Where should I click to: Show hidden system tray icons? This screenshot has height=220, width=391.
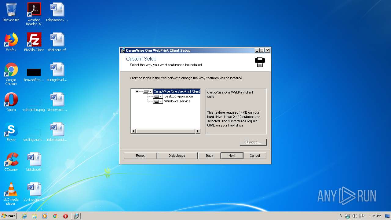click(x=341, y=216)
